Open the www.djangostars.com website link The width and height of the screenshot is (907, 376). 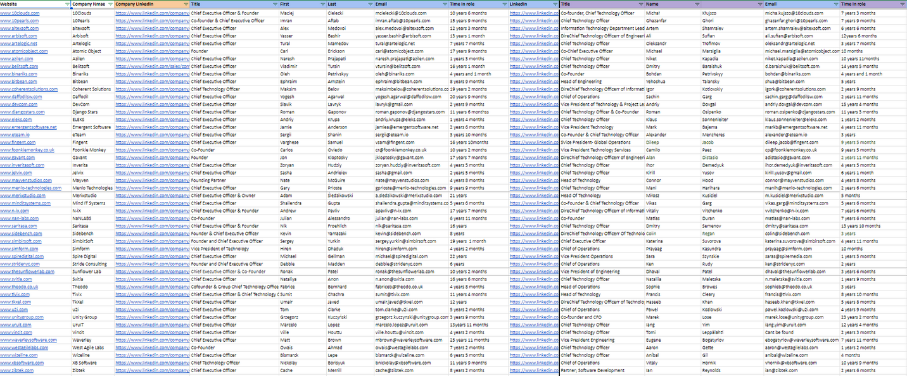pyautogui.click(x=22, y=112)
